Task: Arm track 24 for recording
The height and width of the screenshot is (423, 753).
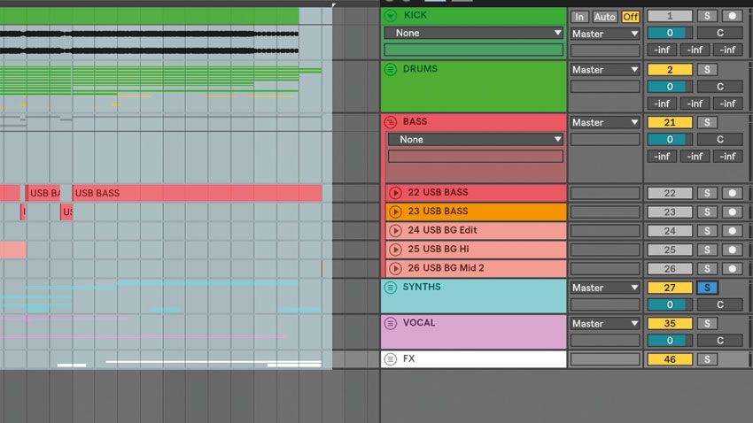Action: [732, 231]
